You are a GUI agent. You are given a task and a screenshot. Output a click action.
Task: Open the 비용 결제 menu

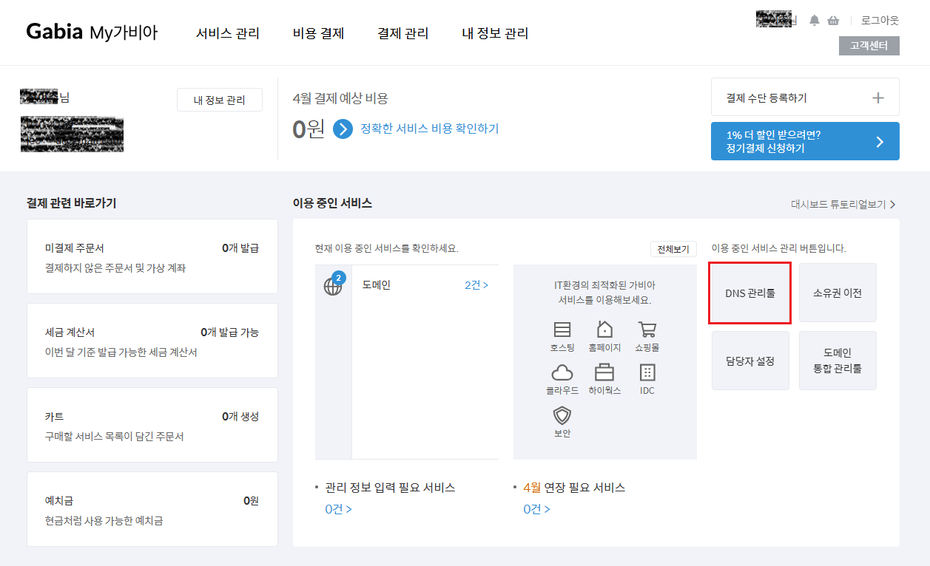[x=318, y=33]
